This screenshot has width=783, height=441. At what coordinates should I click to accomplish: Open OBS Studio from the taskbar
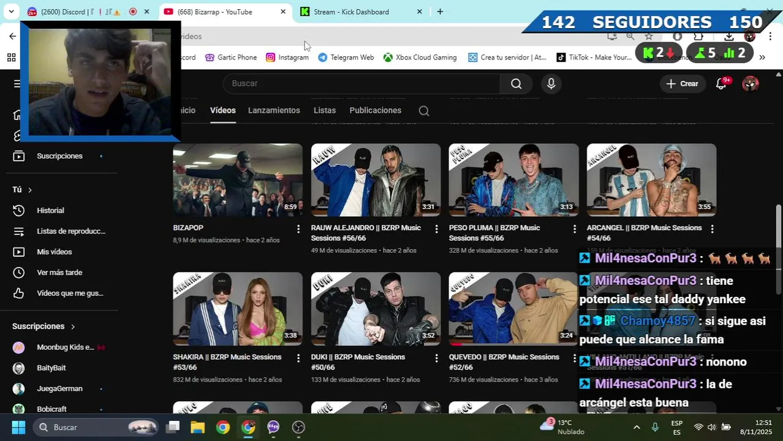[x=298, y=427]
